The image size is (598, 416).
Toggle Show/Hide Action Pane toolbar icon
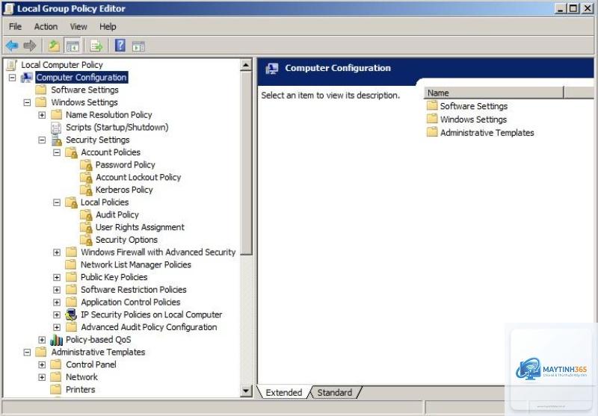[x=138, y=46]
